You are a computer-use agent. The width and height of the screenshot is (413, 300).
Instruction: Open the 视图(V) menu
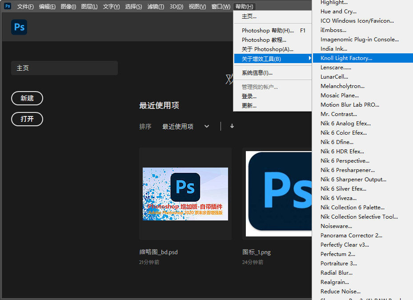(x=197, y=7)
